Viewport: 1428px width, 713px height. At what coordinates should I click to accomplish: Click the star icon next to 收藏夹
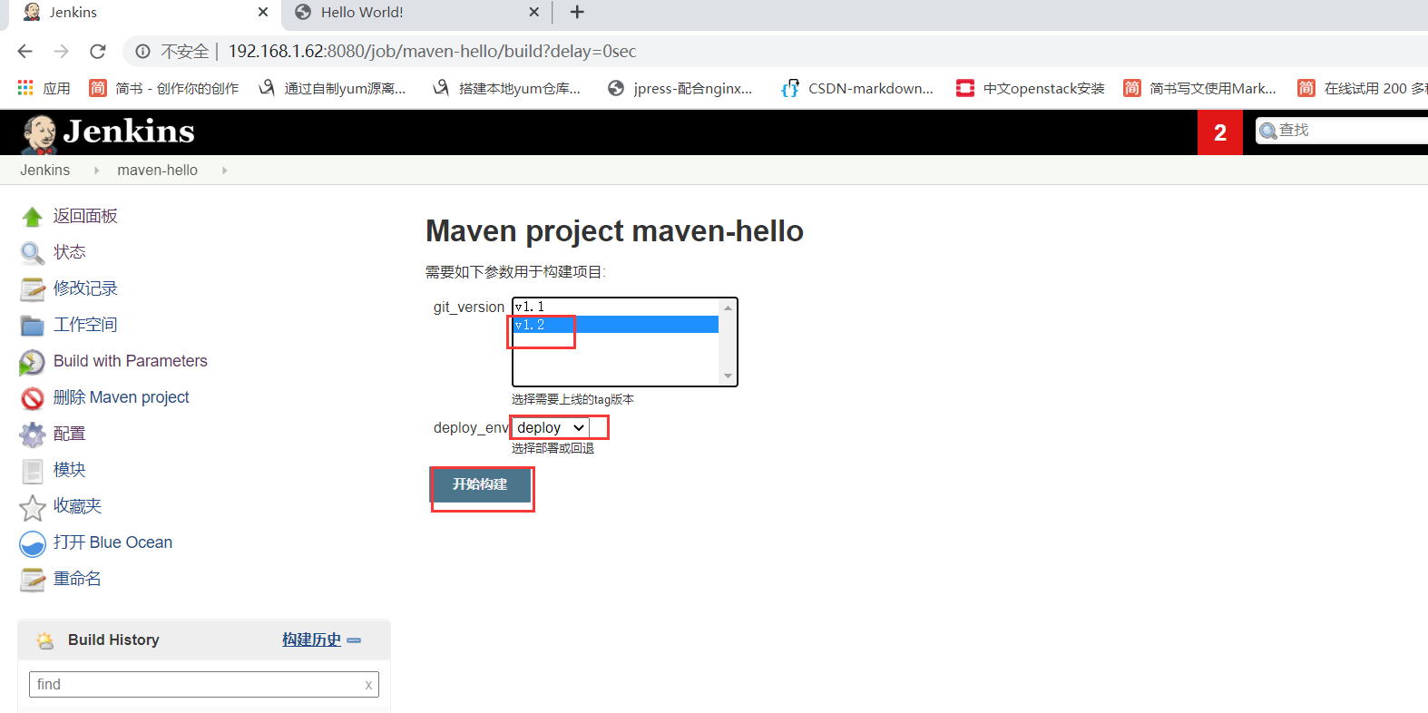(x=32, y=507)
